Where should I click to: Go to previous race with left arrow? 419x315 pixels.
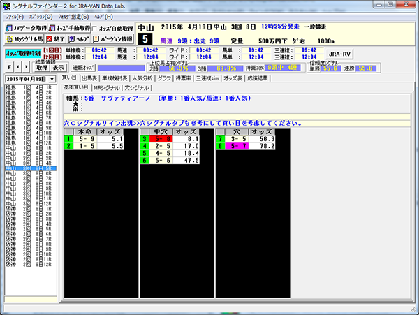click(18, 67)
